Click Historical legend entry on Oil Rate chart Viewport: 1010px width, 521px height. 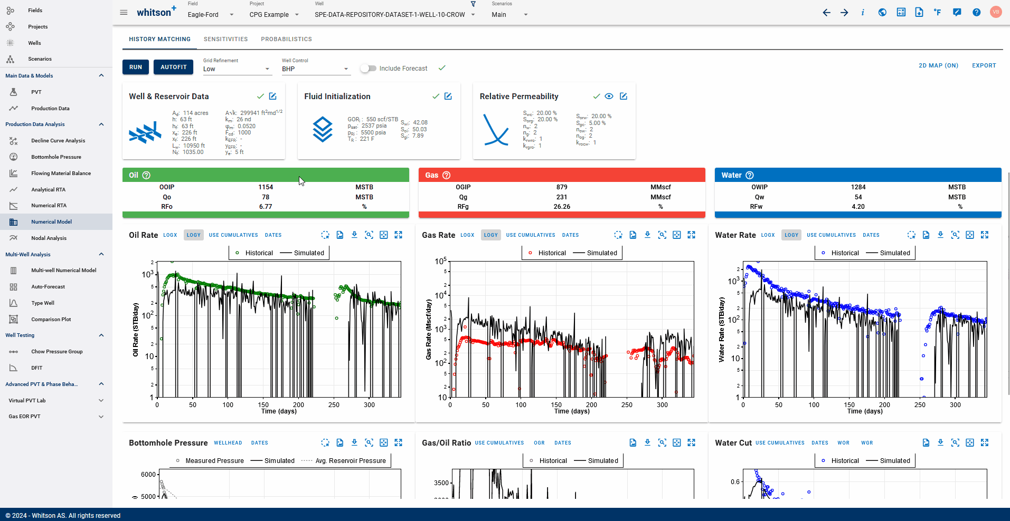coord(254,253)
